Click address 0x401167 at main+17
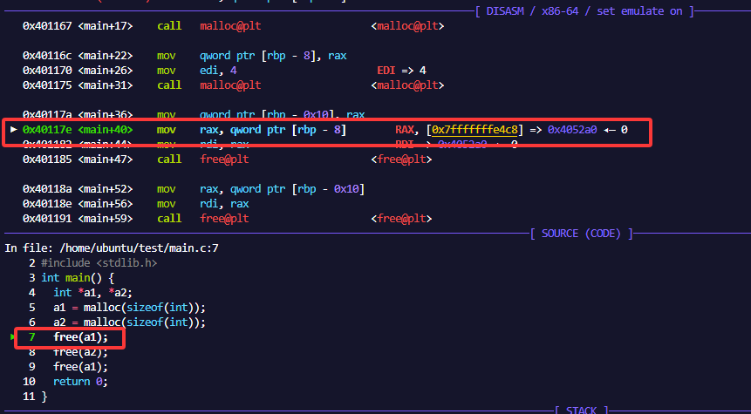The width and height of the screenshot is (751, 414). click(48, 26)
